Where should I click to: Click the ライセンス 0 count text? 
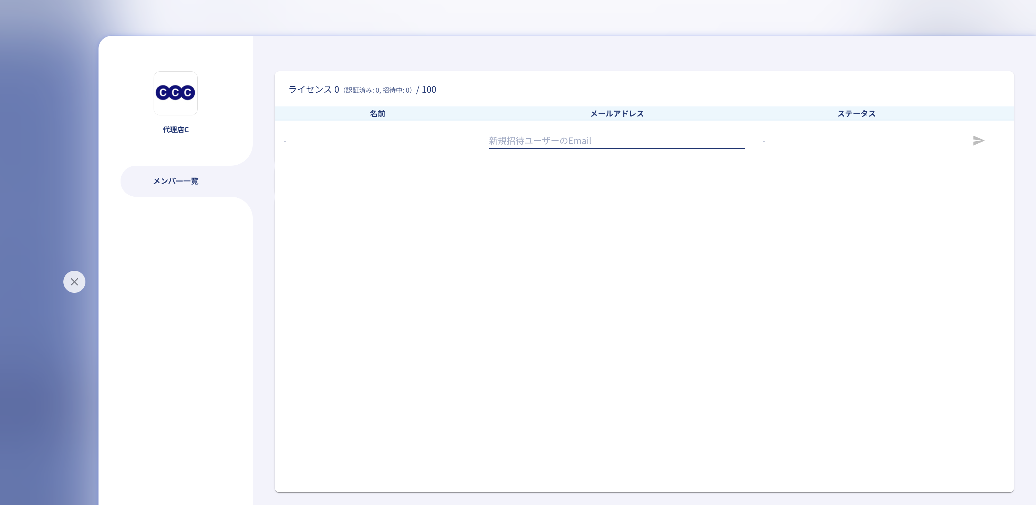pos(314,89)
